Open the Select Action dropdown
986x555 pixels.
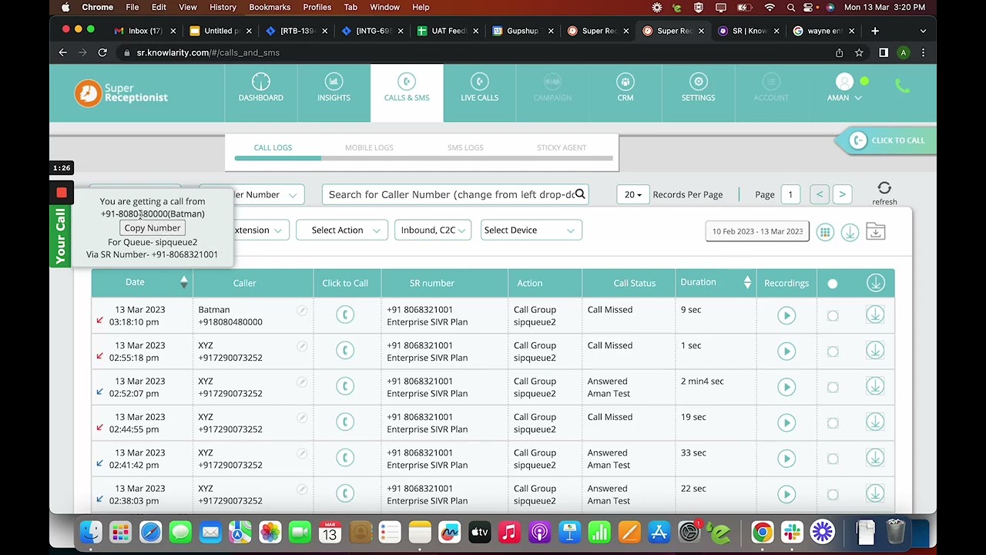pos(341,230)
